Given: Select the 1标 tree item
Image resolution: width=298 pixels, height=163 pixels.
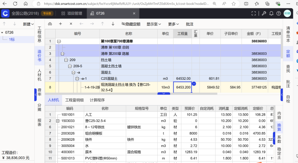Looking at the screenshot, I should pos(12,39).
